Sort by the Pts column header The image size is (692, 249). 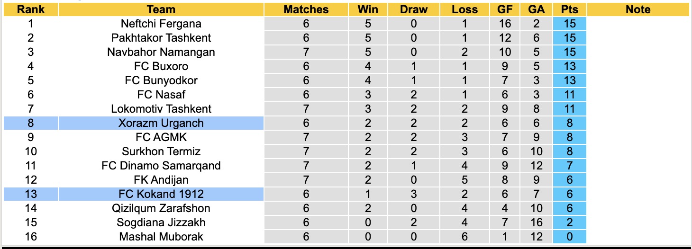click(569, 9)
